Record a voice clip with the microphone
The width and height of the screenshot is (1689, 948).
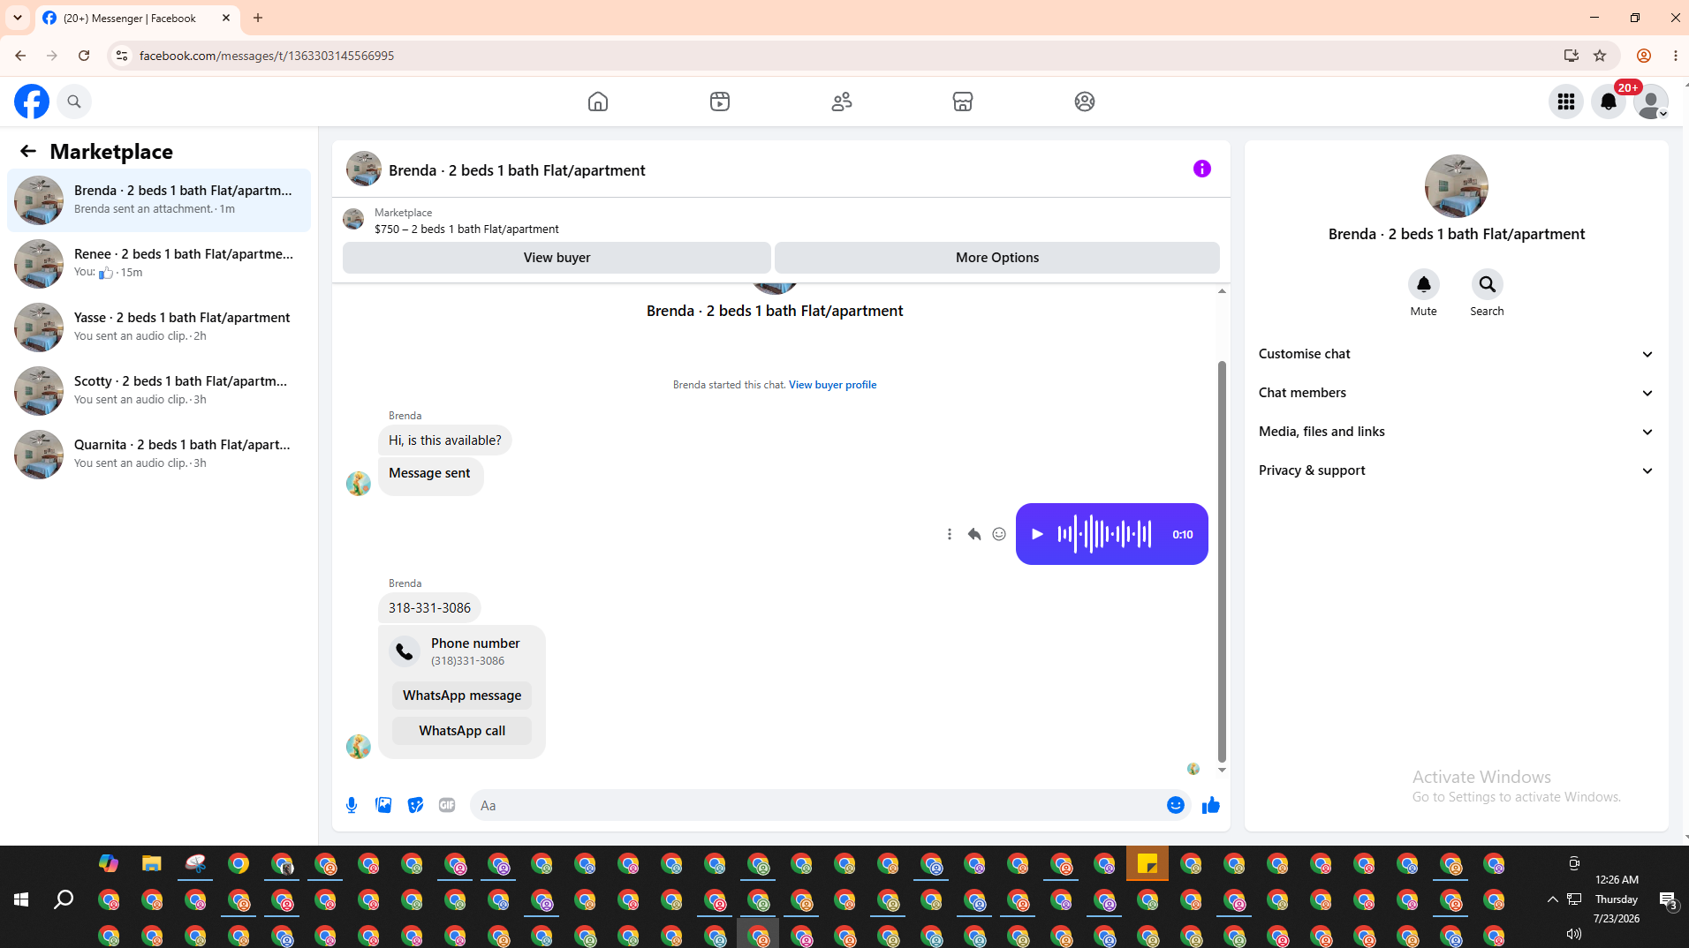[352, 805]
